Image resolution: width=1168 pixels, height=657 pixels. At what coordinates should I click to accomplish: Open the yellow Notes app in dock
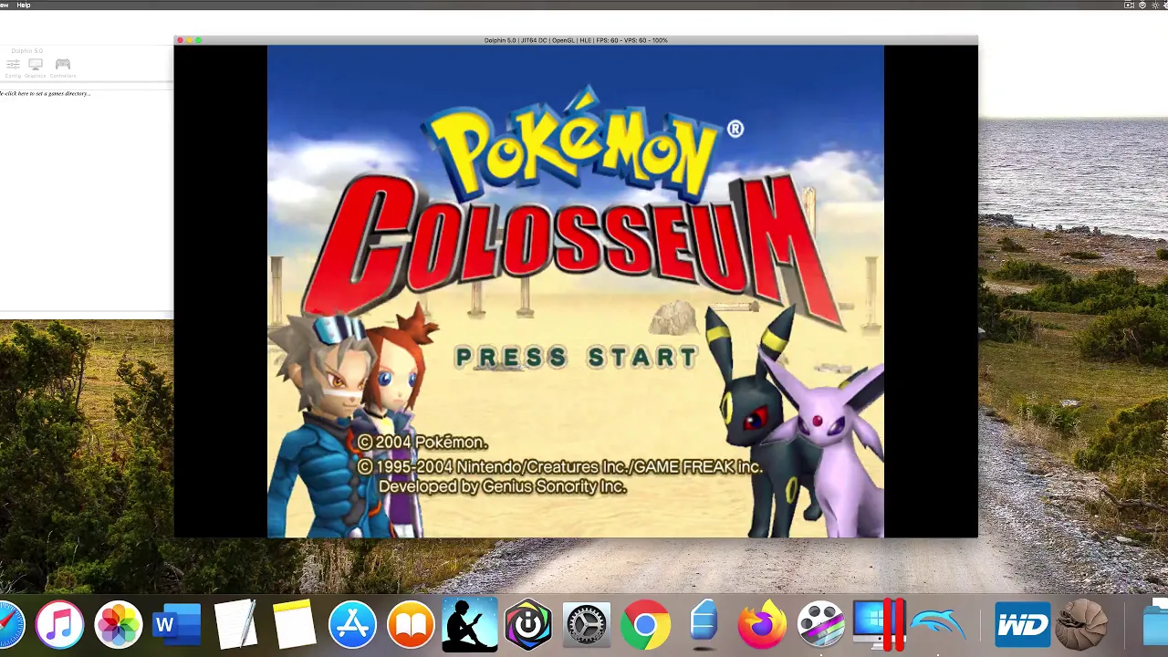[294, 625]
